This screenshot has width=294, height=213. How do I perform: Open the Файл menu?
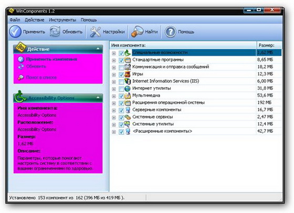[x=15, y=20]
